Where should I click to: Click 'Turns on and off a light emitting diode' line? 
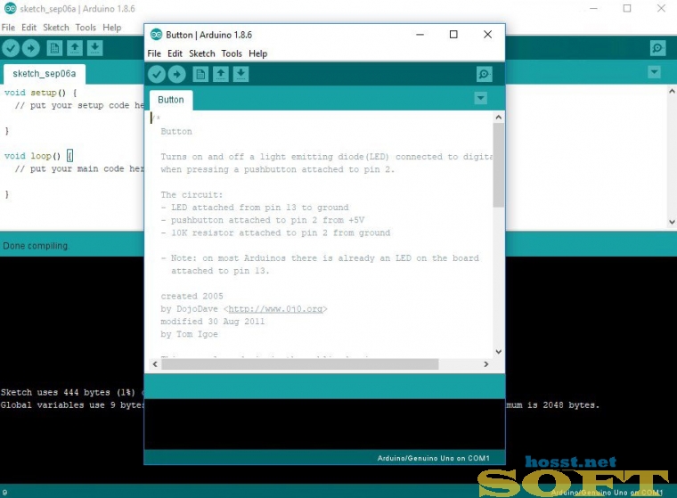(326, 157)
